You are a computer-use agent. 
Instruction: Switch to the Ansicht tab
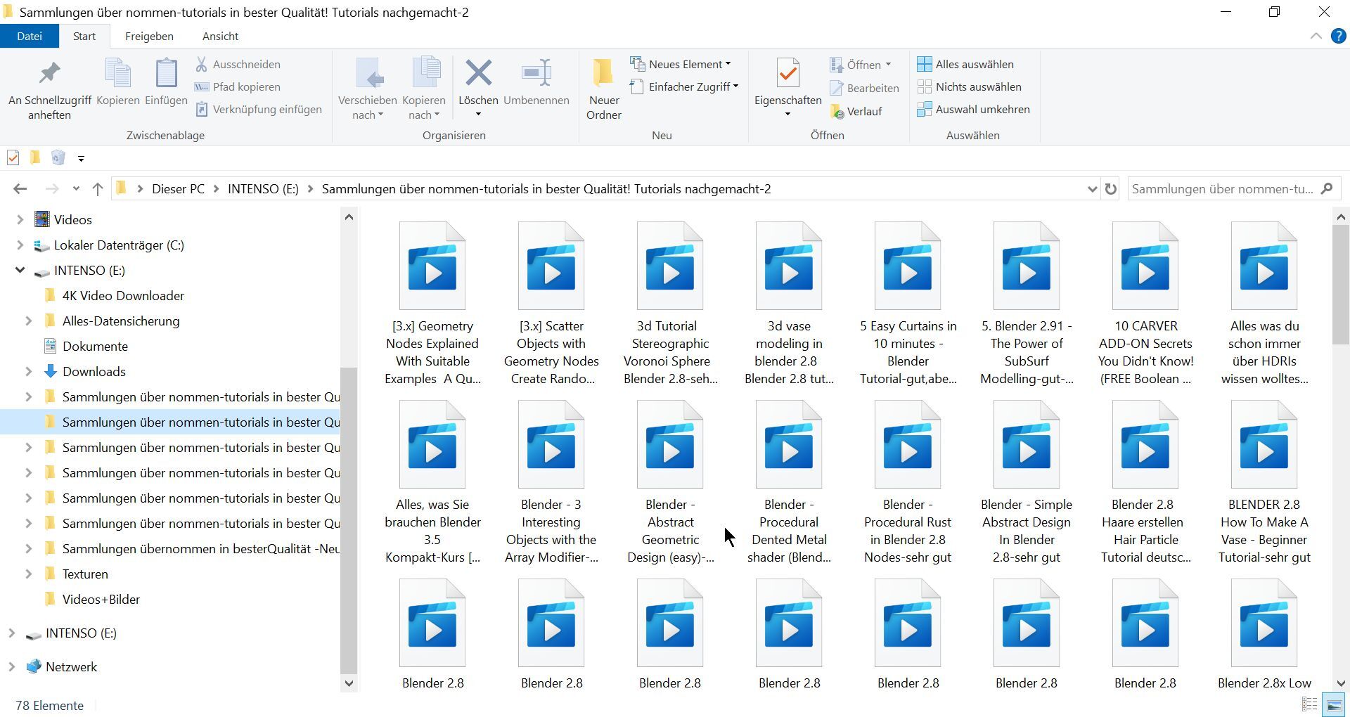[220, 36]
